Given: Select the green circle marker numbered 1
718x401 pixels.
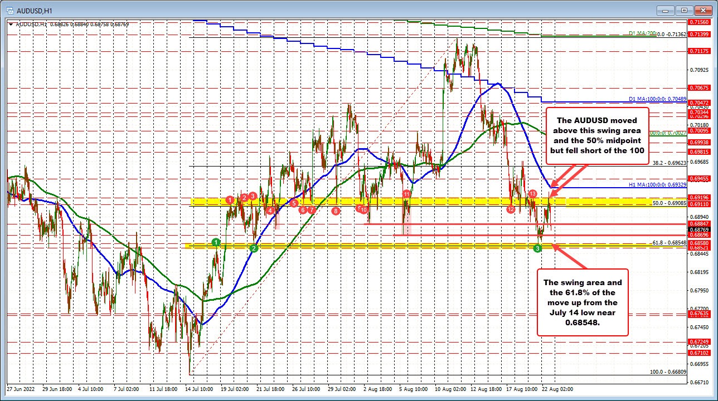Looking at the screenshot, I should tap(216, 242).
